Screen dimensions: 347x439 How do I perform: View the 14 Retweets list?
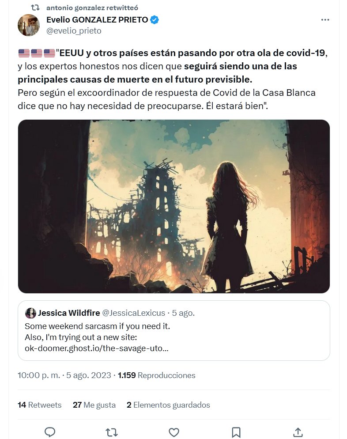tap(39, 405)
